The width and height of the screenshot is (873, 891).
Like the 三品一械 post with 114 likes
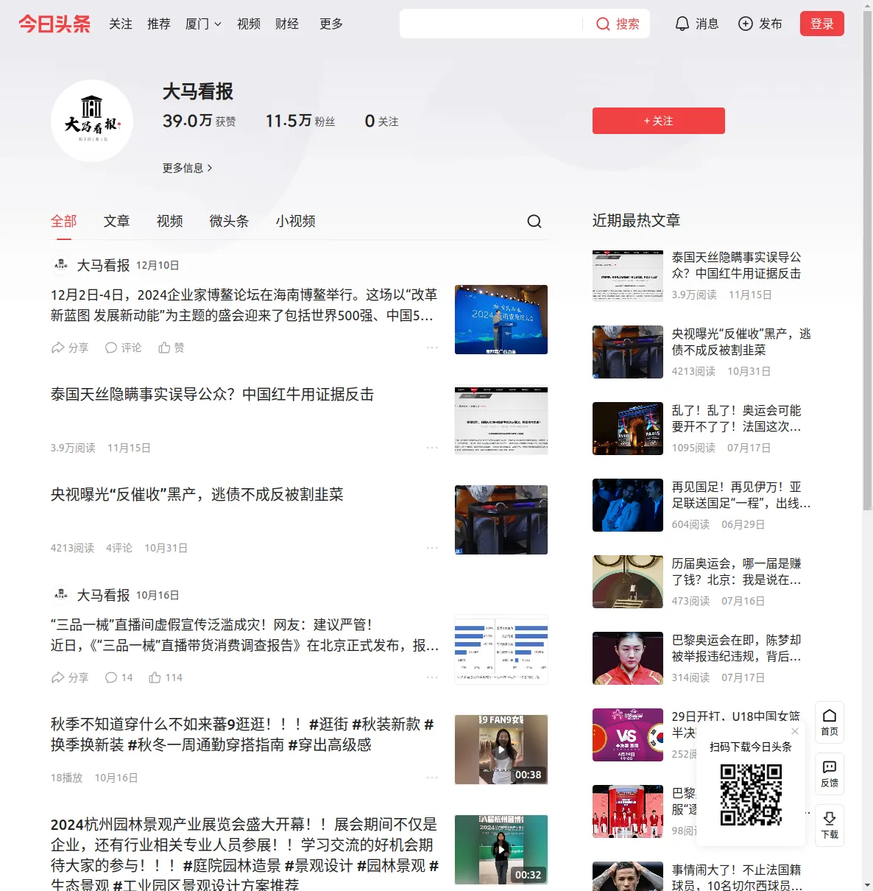click(x=166, y=677)
